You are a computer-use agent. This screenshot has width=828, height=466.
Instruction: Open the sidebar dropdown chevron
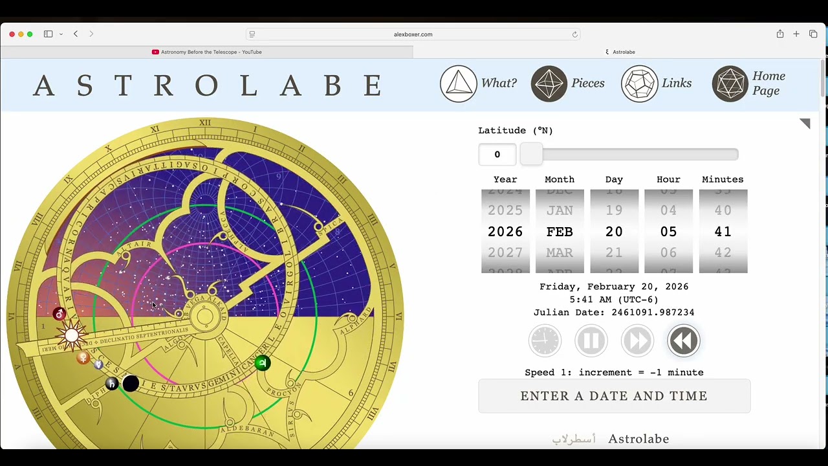(61, 34)
